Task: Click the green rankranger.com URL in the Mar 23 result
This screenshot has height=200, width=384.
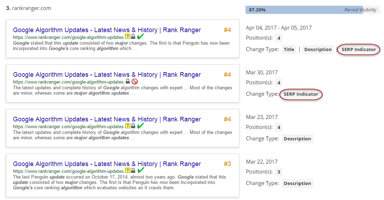Action: 68,127
